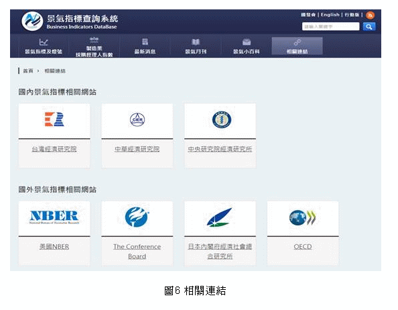The image size is (398, 310).
Task: Open 景氣指標及燈號 menu item
Action: [x=44, y=46]
